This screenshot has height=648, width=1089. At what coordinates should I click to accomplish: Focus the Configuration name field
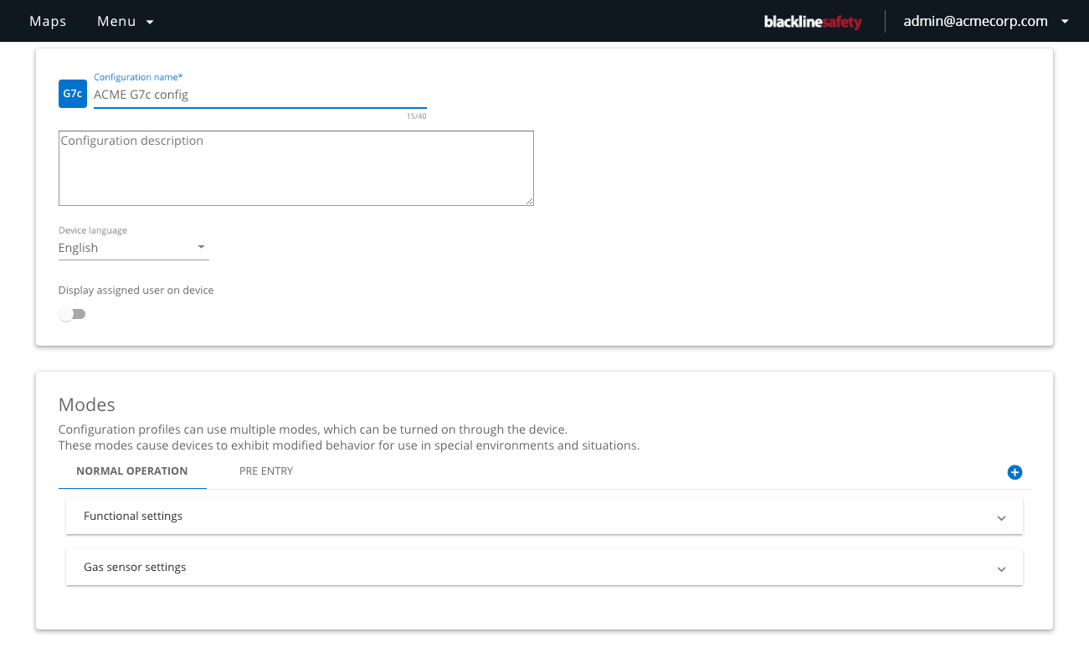[x=260, y=95]
